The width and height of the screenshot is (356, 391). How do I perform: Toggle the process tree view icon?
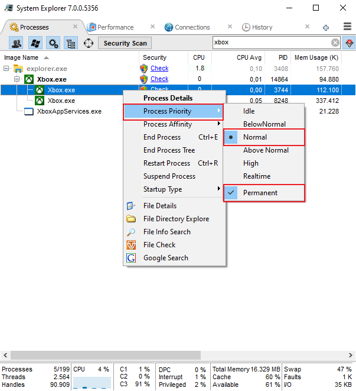[x=71, y=43]
